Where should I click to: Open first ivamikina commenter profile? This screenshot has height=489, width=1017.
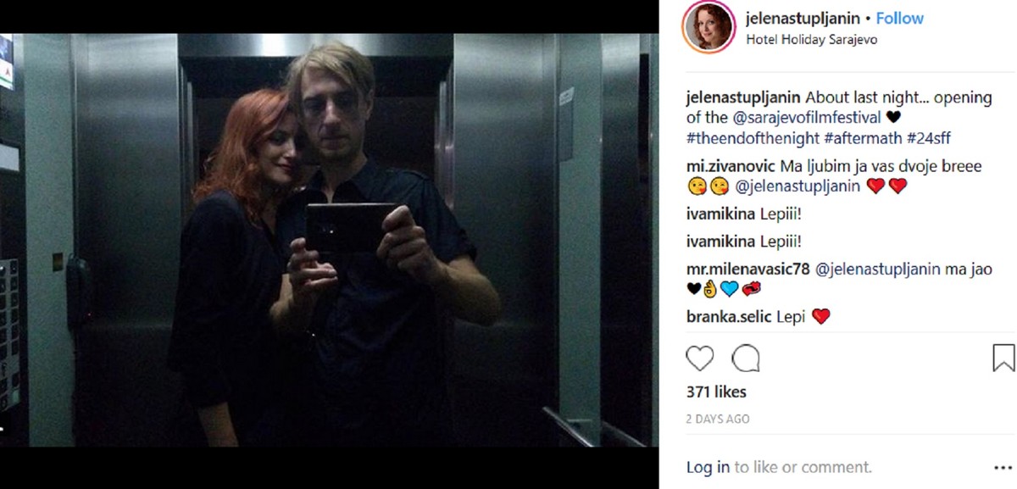pyautogui.click(x=720, y=214)
